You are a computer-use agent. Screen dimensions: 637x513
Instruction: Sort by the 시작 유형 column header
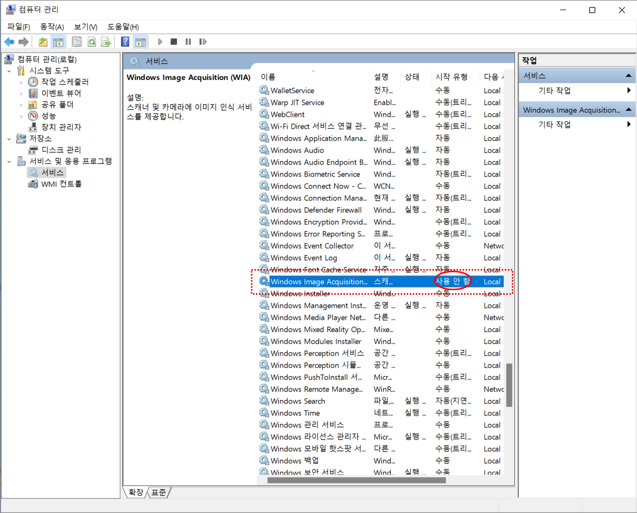(x=456, y=77)
